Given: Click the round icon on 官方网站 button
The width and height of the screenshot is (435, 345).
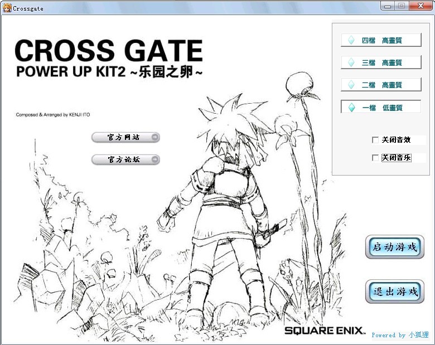Looking at the screenshot, I should pos(154,137).
